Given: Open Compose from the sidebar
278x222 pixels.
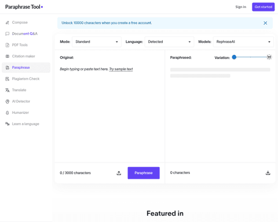Looking at the screenshot, I should pyautogui.click(x=20, y=23).
